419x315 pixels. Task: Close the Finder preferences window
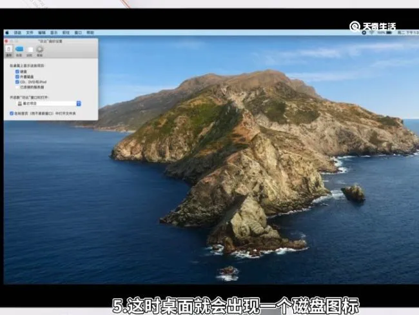click(6, 41)
